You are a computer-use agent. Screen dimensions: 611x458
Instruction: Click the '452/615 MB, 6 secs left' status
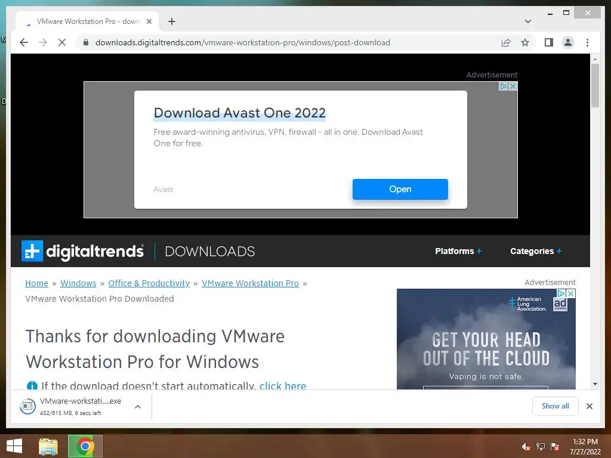tap(70, 413)
